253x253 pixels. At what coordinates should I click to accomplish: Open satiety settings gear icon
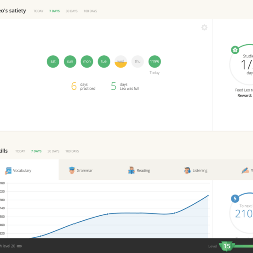pos(204,28)
